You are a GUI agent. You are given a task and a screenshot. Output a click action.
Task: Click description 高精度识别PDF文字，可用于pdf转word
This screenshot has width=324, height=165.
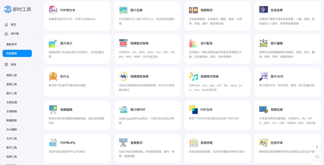click(72, 19)
